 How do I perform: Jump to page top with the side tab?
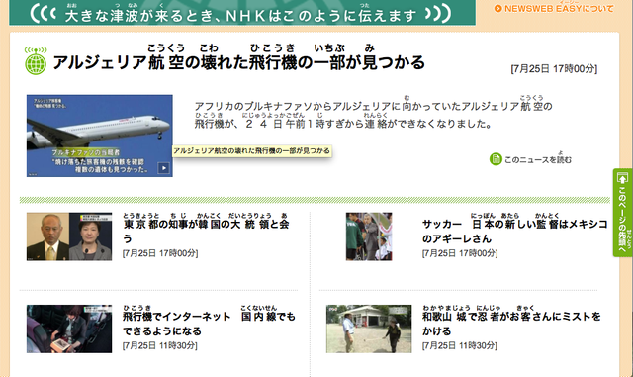pos(622,213)
